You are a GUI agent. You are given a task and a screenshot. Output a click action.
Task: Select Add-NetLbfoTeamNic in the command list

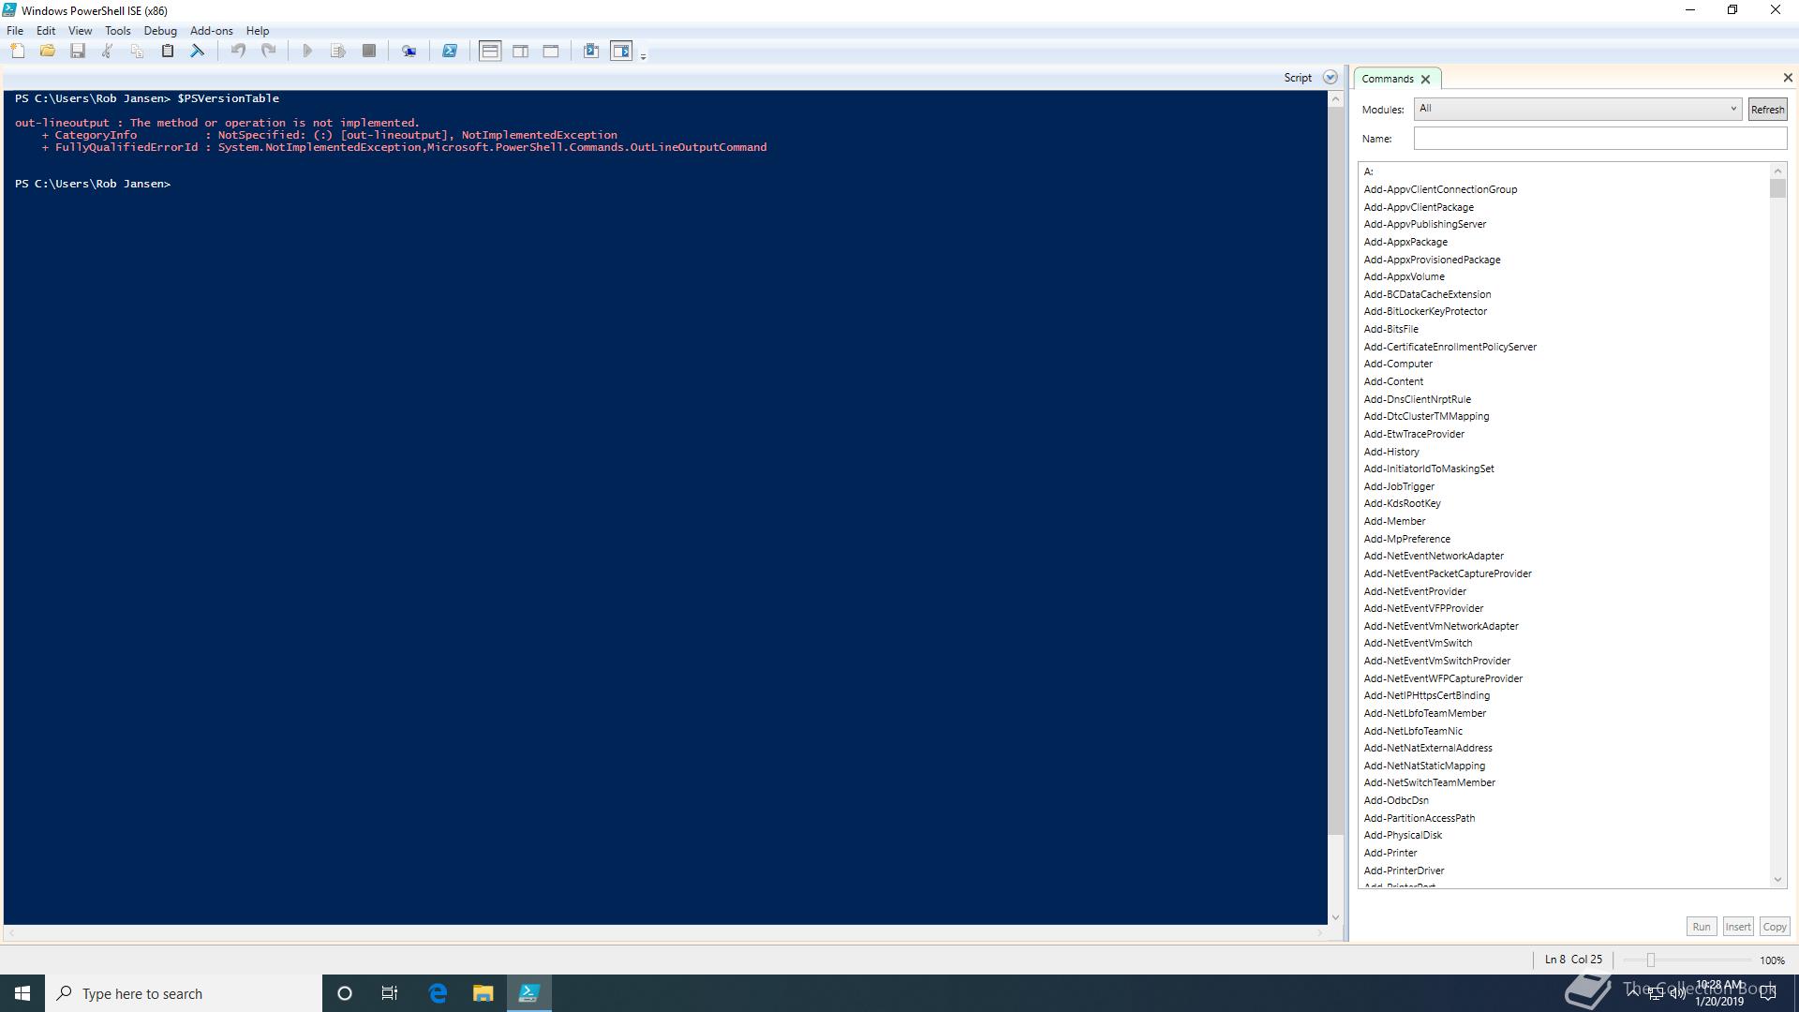(x=1412, y=731)
